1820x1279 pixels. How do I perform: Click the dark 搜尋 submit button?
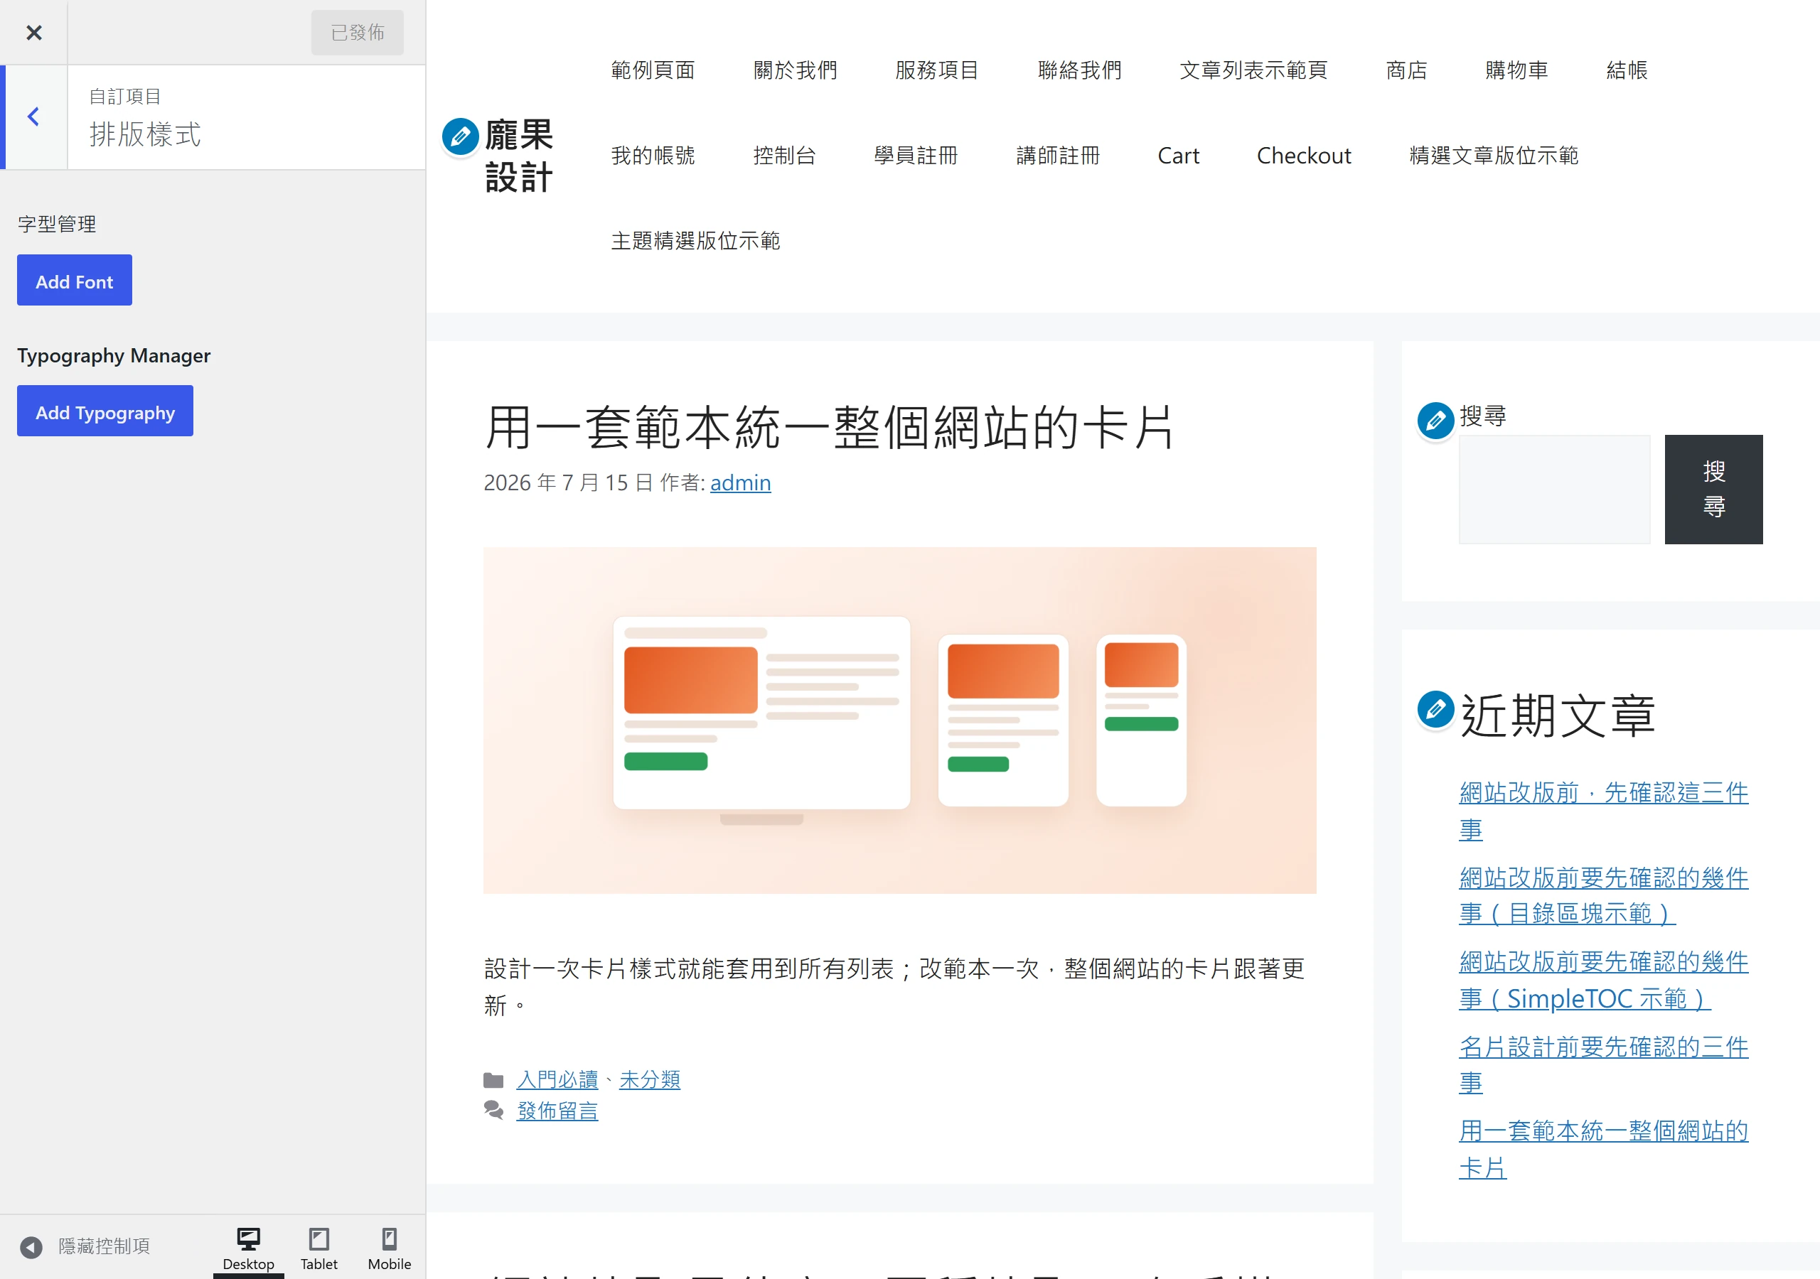pyautogui.click(x=1714, y=489)
